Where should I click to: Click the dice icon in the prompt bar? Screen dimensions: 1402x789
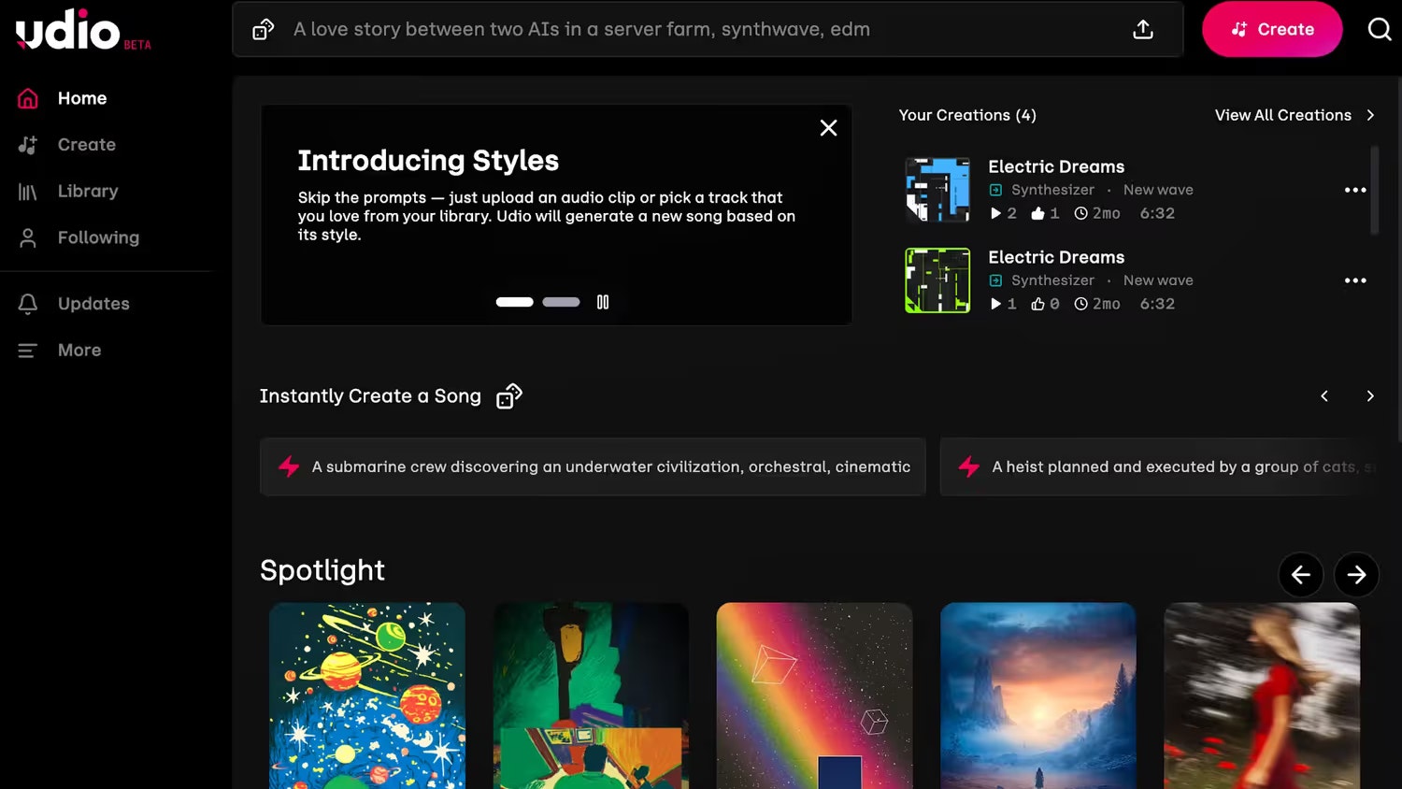point(264,30)
